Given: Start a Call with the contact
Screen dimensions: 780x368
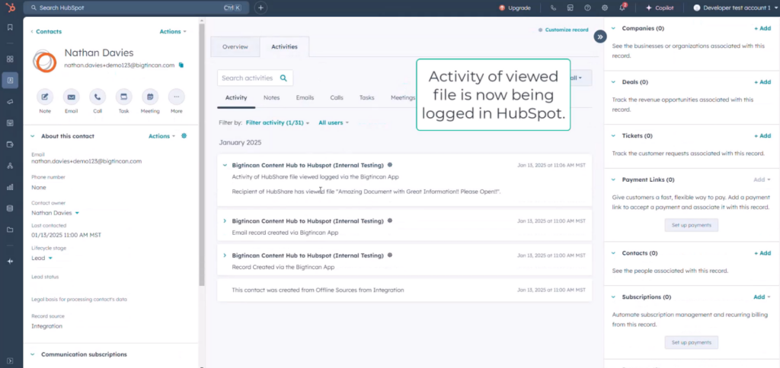Looking at the screenshot, I should [x=97, y=97].
